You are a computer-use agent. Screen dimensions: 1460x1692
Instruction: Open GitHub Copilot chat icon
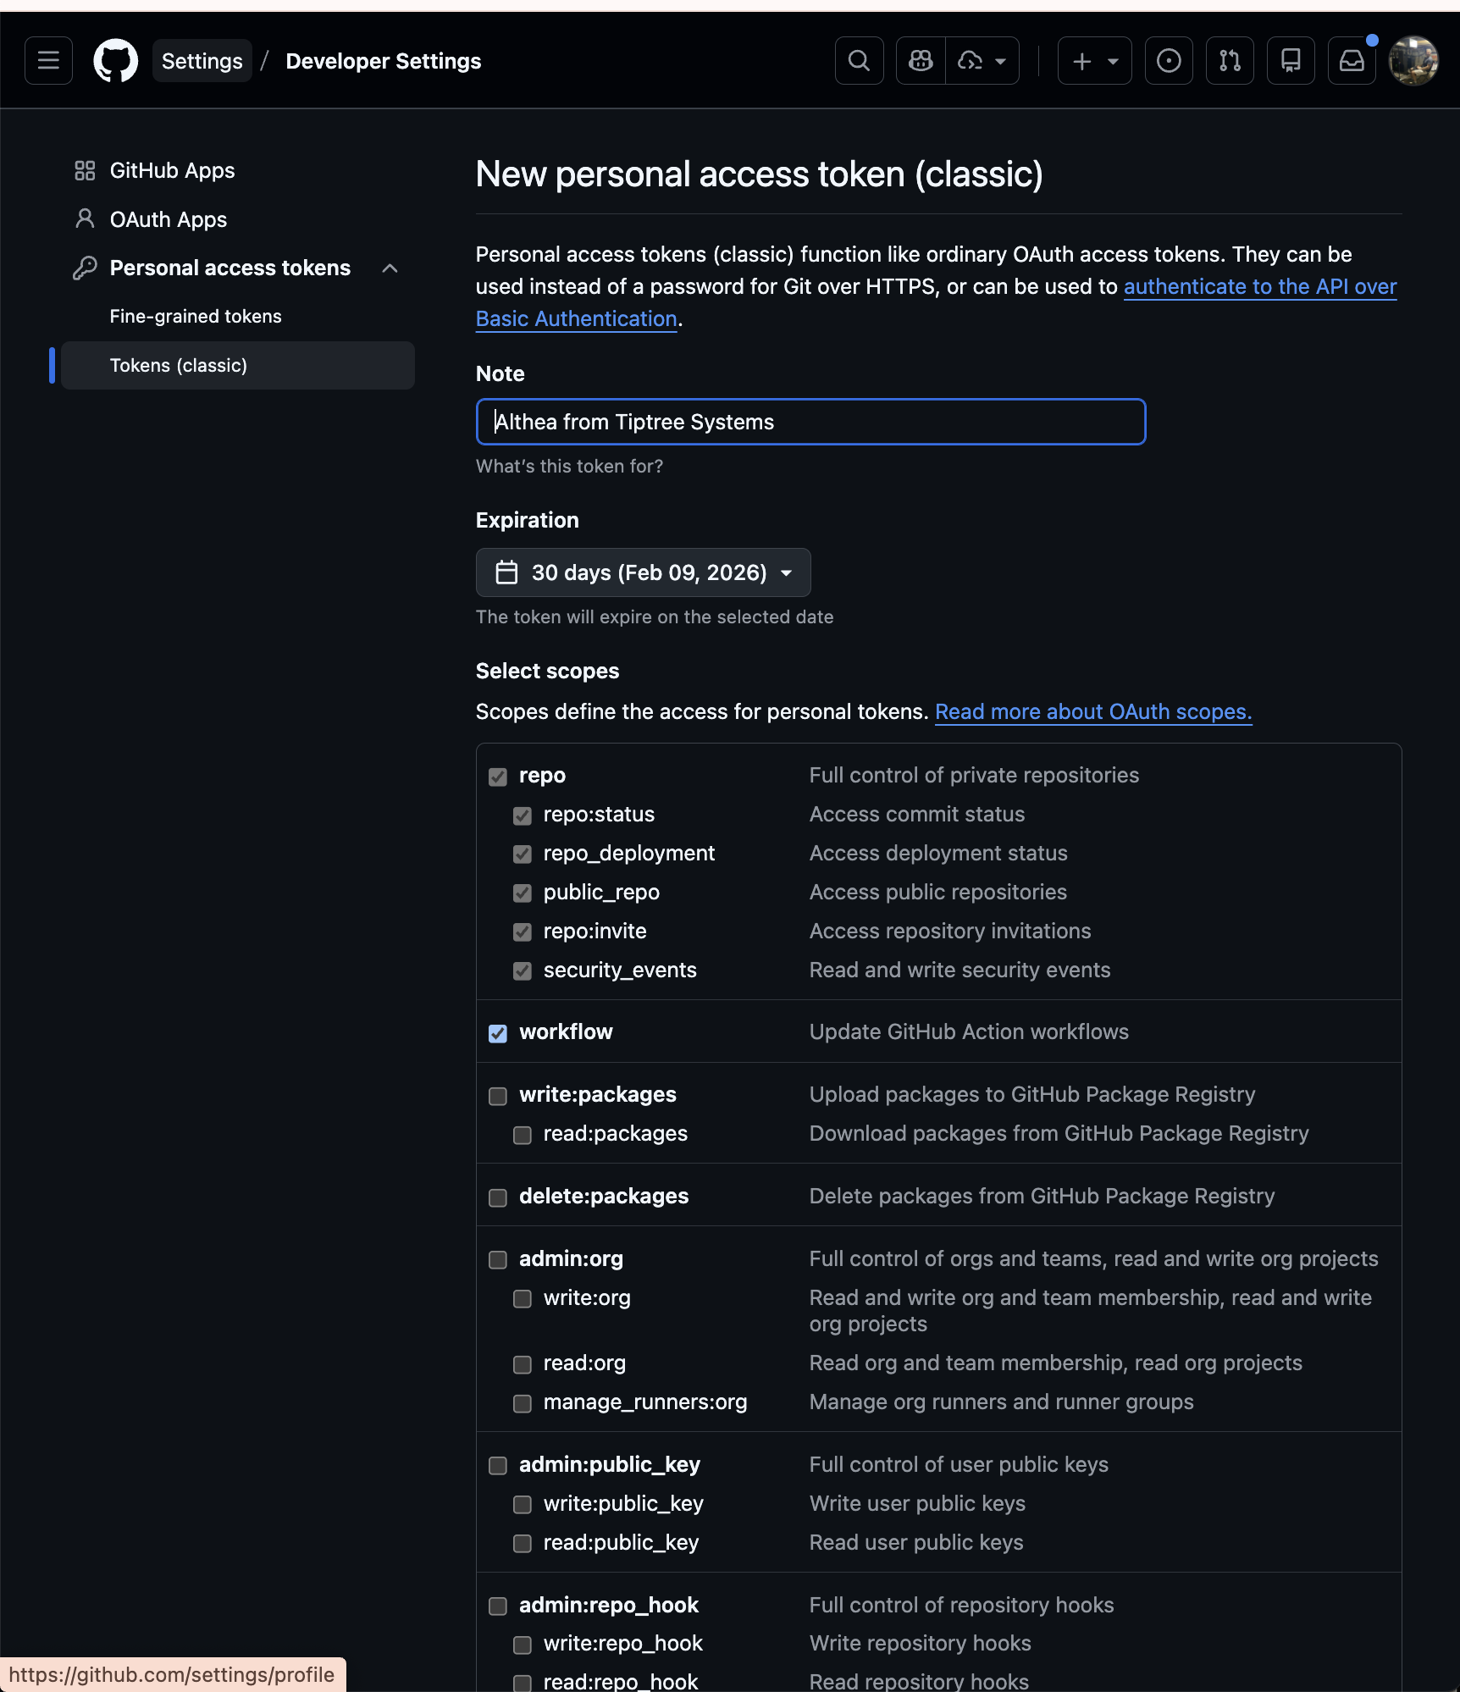coord(920,60)
